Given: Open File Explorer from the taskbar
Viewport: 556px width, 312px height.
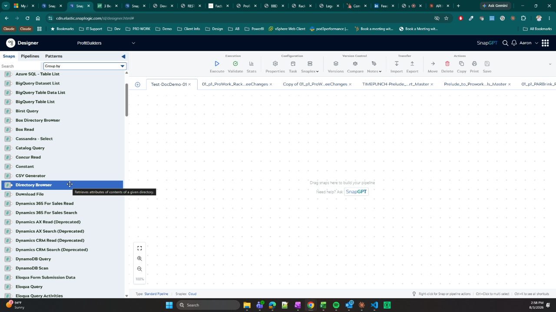Looking at the screenshot, I should 247,305.
